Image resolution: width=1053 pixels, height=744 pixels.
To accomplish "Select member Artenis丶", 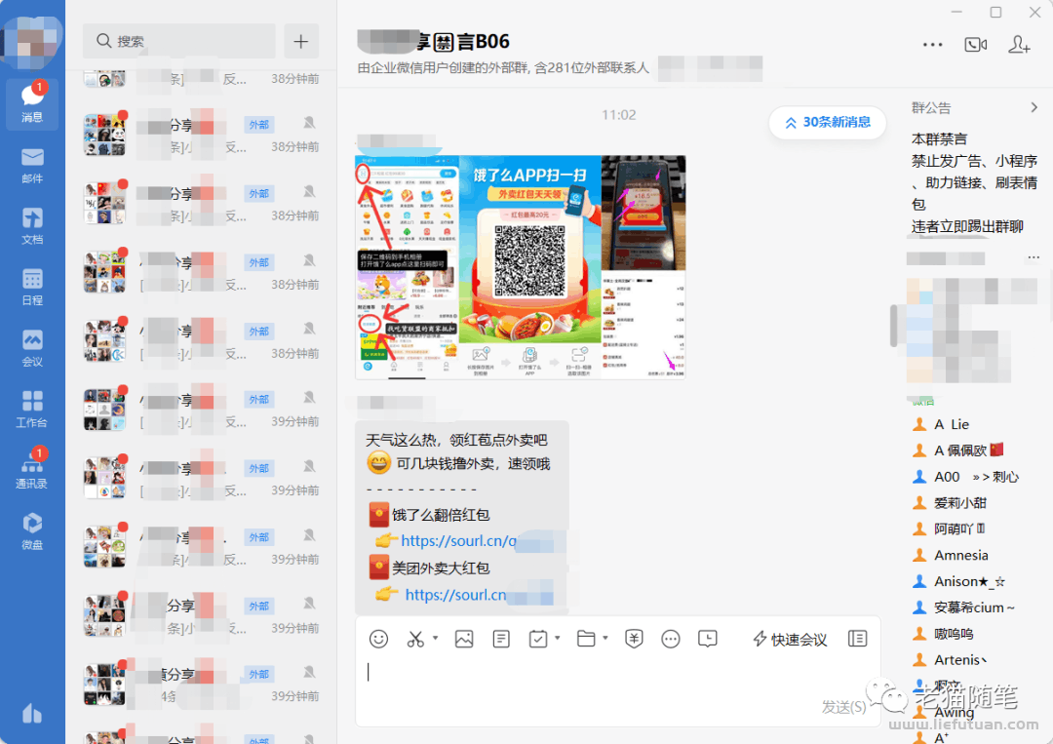I will (x=951, y=660).
